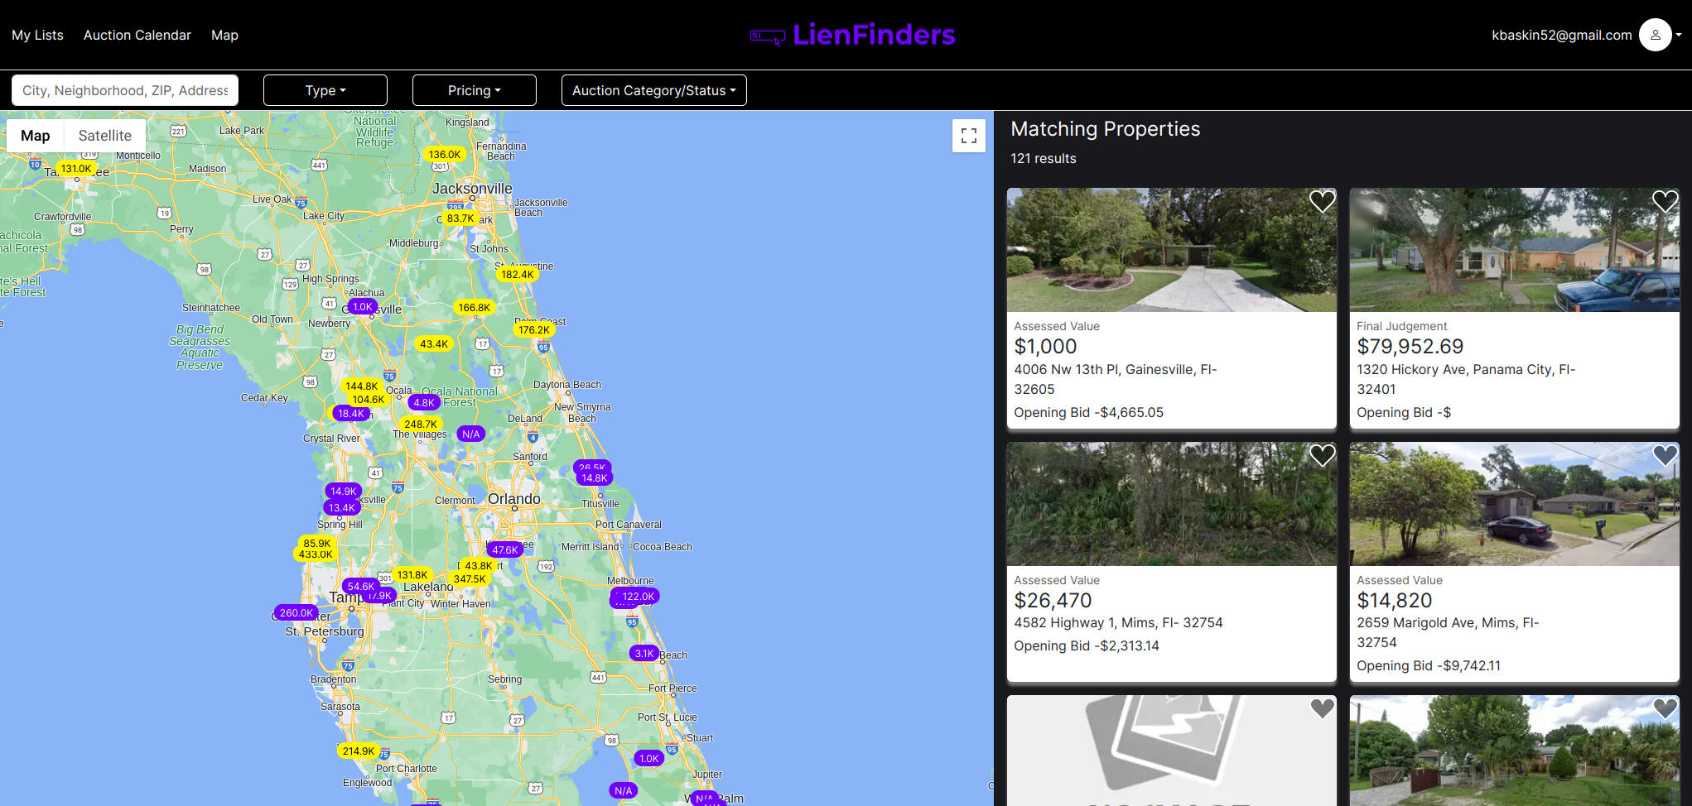Toggle fullscreen map view icon

point(968,136)
